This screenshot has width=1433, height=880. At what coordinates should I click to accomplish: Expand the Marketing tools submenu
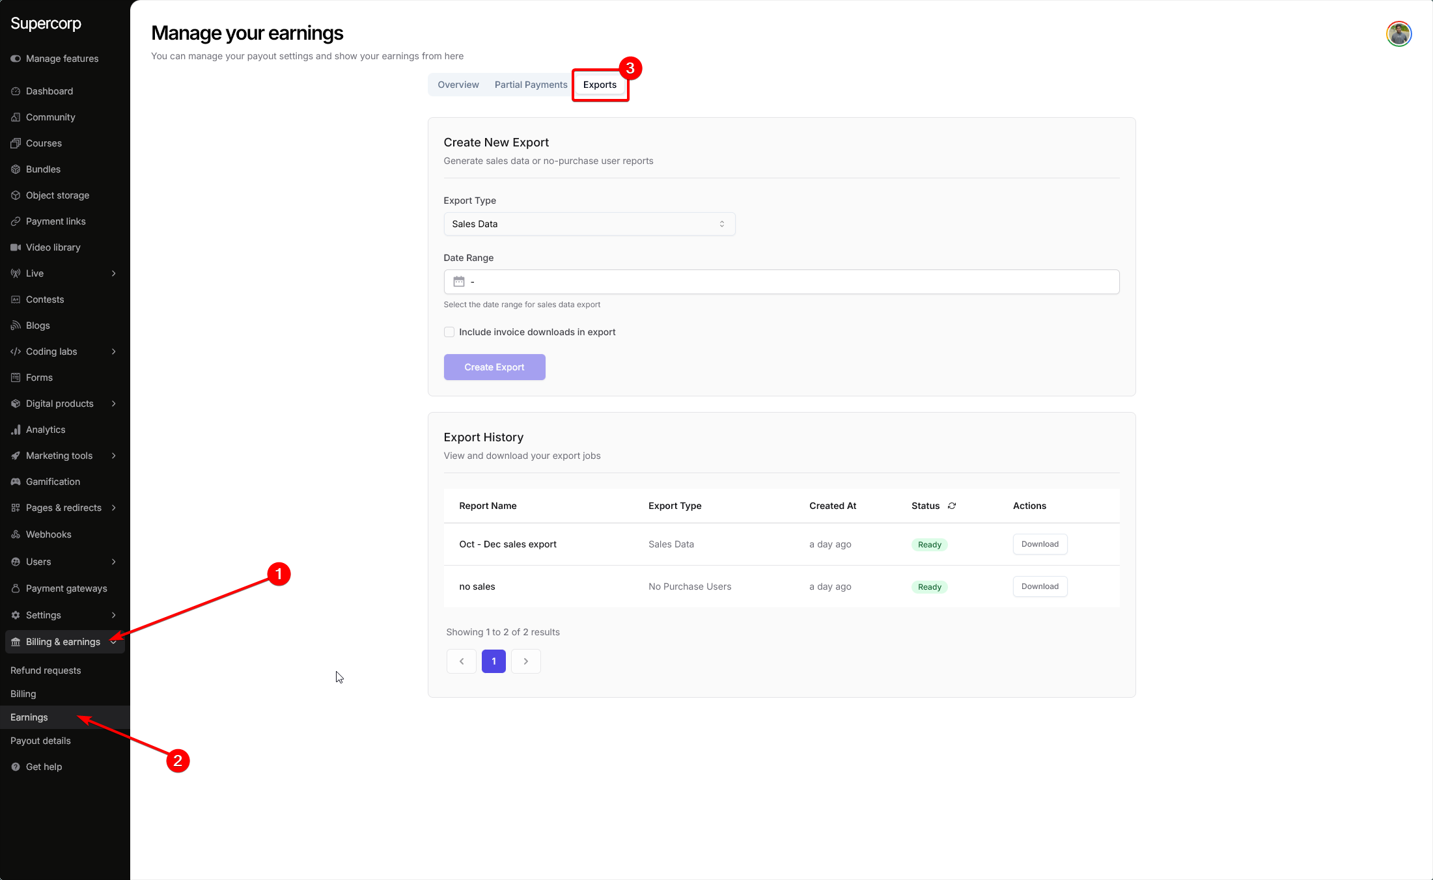(114, 456)
